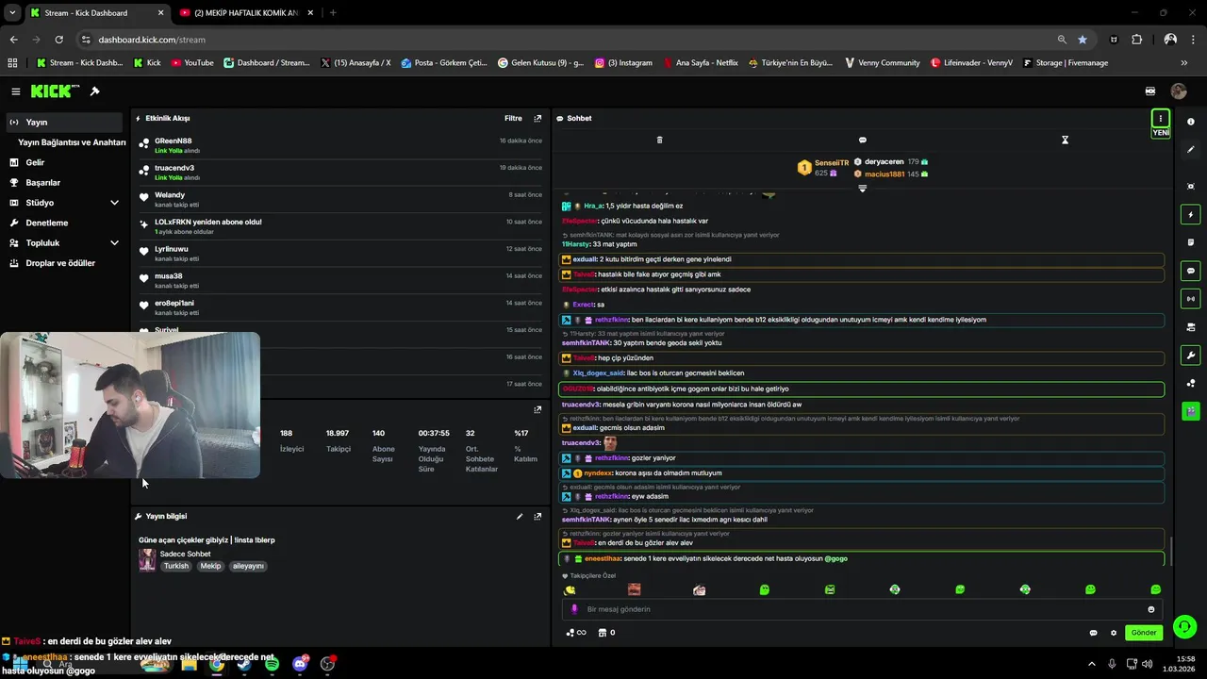1207x679 pixels.
Task: Collapse the gift leaderboard arrow below SenseiiTR
Action: (862, 189)
